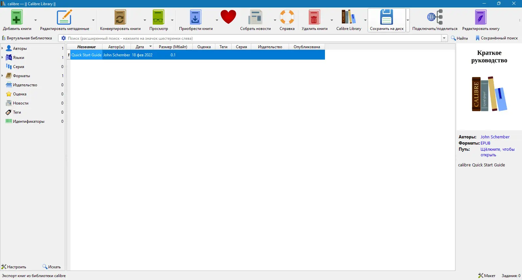The width and height of the screenshot is (522, 280).
Task: Sort by Title (Название) column header
Action: [86, 47]
